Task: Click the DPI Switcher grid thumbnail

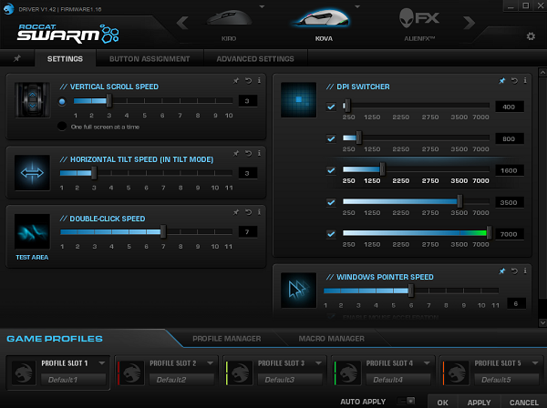Action: [x=299, y=100]
